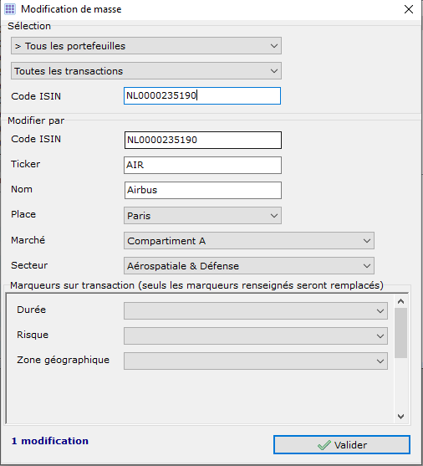Click the Ticker label
Viewport: 423px width, 466px height.
click(x=26, y=164)
